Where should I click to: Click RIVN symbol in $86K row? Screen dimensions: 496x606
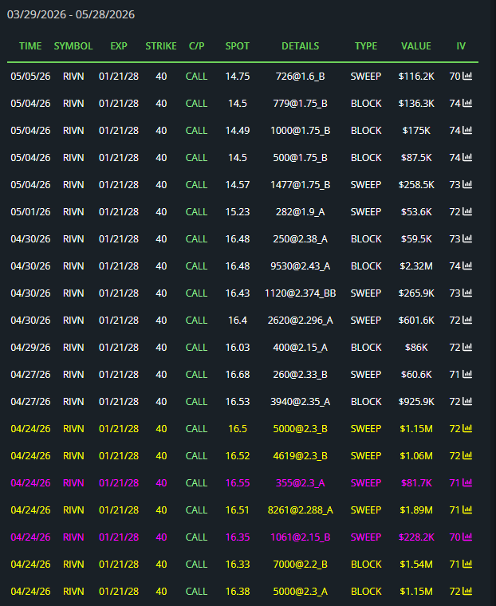pyautogui.click(x=73, y=347)
